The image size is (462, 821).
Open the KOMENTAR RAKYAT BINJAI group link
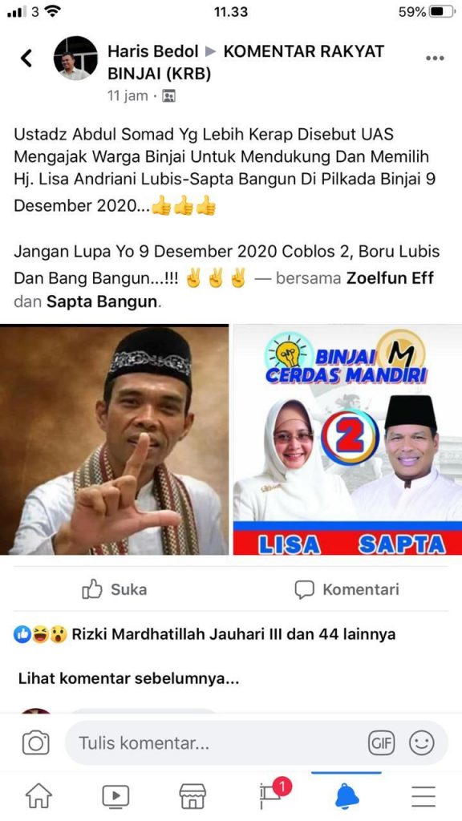tap(246, 63)
